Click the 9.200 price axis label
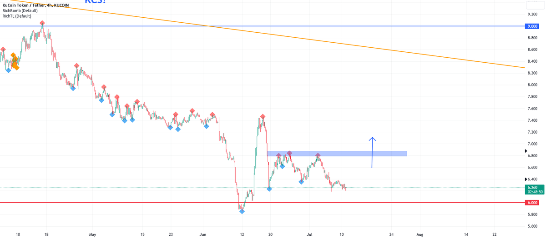This screenshot has width=546, height=239. [532, 15]
